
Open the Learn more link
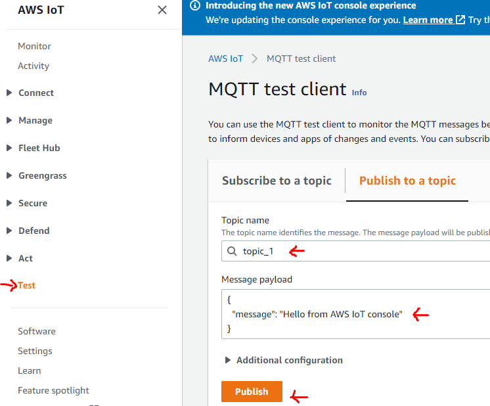coord(428,20)
